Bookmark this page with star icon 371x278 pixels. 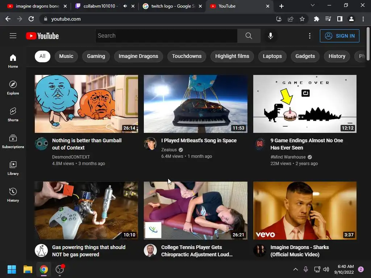coord(302,19)
